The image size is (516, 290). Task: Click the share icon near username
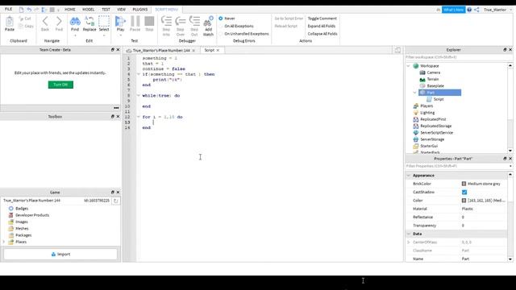point(476,10)
